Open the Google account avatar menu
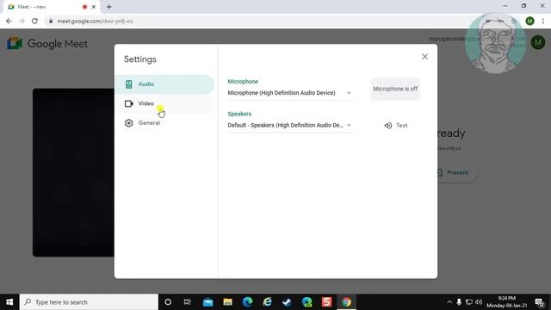Screen dimensions: 551x310 tap(537, 43)
